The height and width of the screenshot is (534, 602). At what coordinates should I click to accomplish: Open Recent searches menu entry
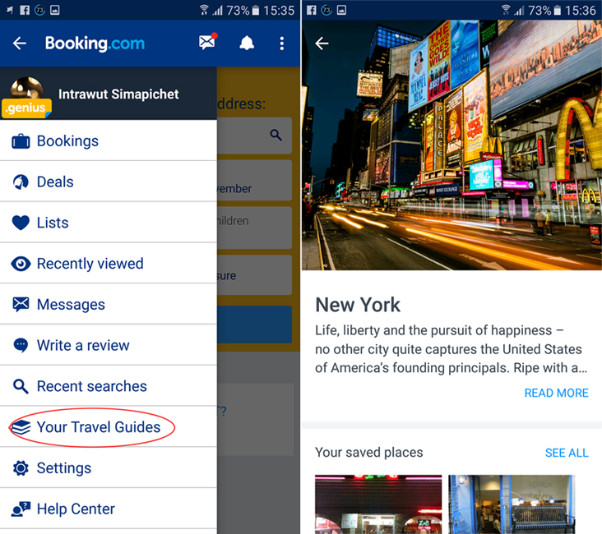[109, 386]
